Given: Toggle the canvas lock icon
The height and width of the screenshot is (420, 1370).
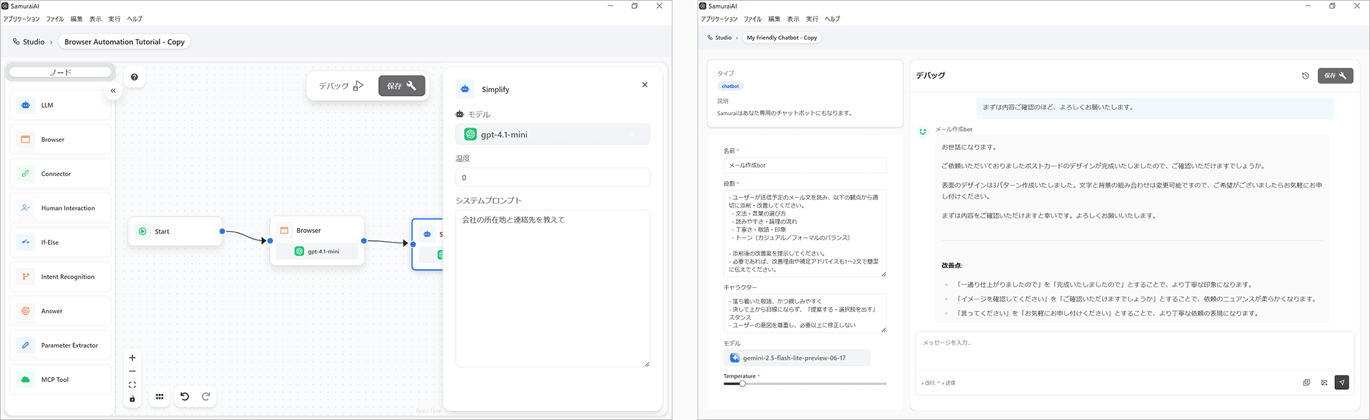Looking at the screenshot, I should point(132,399).
